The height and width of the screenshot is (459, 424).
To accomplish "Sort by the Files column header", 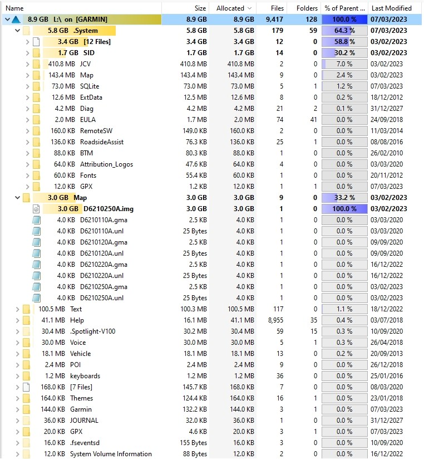I will click(272, 8).
